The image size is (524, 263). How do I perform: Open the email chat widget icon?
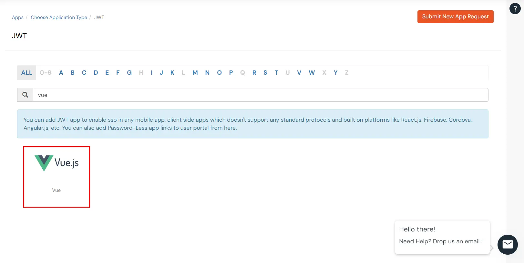508,245
